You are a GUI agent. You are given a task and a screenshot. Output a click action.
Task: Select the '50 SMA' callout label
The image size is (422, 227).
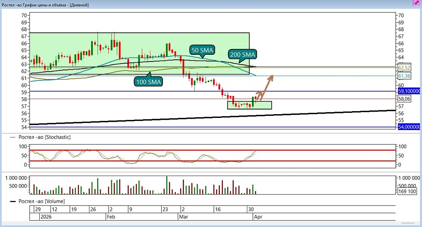(x=203, y=50)
